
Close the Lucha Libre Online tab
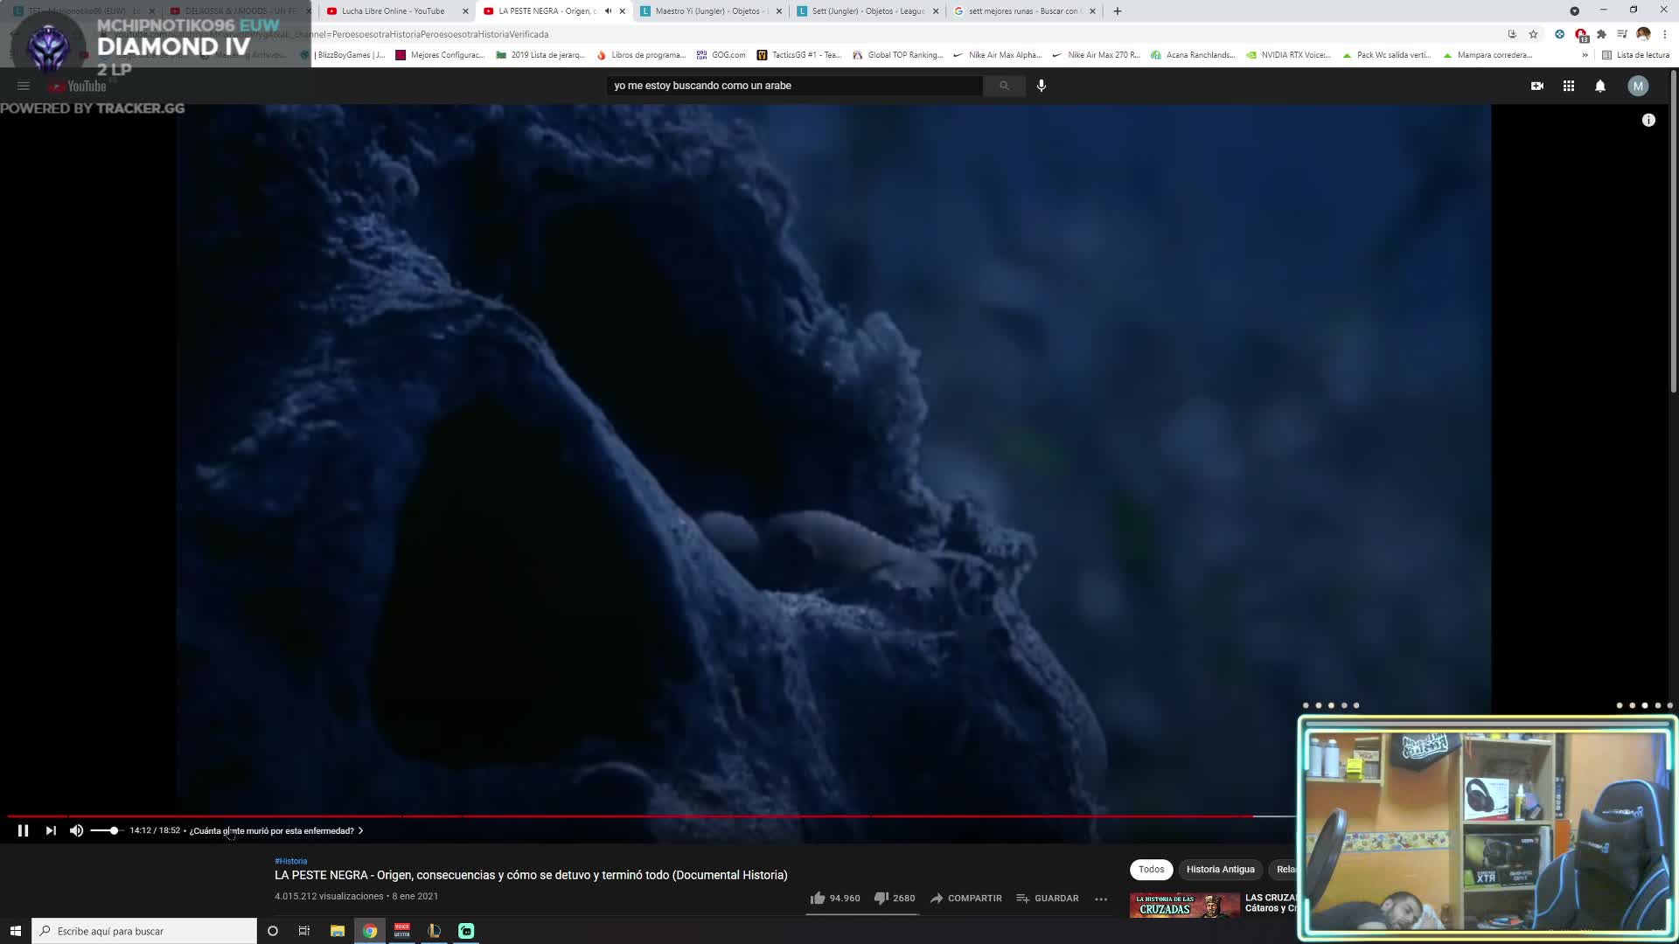(x=465, y=11)
